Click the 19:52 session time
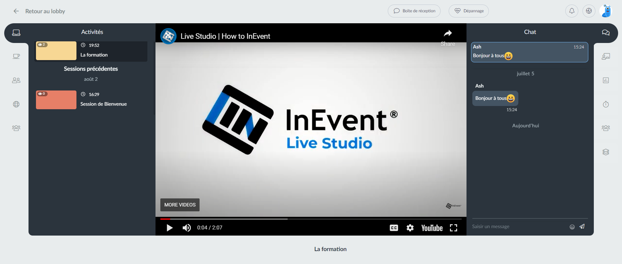Image resolution: width=622 pixels, height=264 pixels. [94, 45]
